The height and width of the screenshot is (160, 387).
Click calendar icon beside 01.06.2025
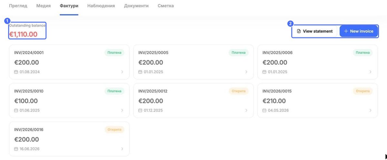coord(16,110)
